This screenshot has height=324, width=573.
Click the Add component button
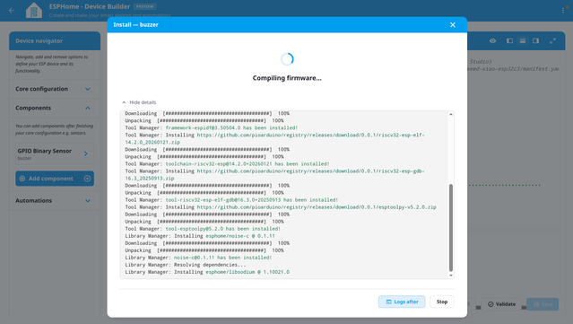click(55, 179)
